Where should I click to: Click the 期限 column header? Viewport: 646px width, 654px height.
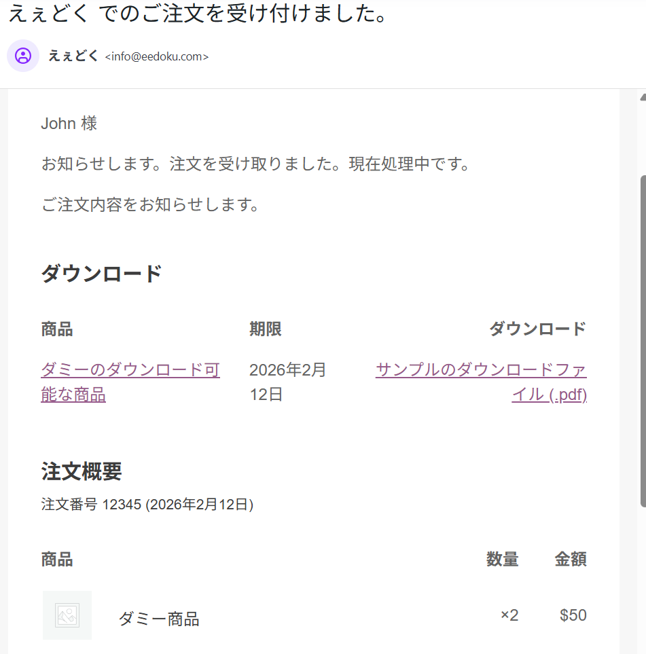[265, 329]
